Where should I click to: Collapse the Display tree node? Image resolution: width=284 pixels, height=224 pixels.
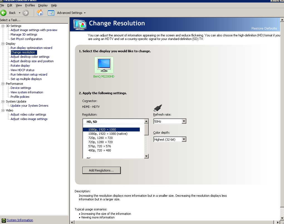coord(3,44)
